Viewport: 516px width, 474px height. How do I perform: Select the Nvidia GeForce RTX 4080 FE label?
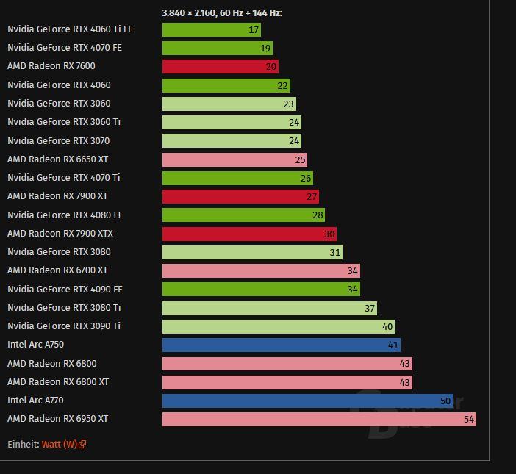pyautogui.click(x=65, y=215)
